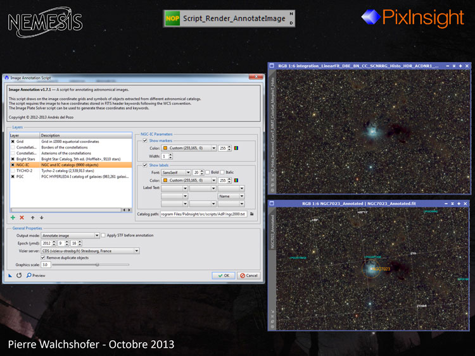Viewport: 475px width, 356px height.
Task: Move selected layer up with arrow icon
Action: tap(32, 218)
